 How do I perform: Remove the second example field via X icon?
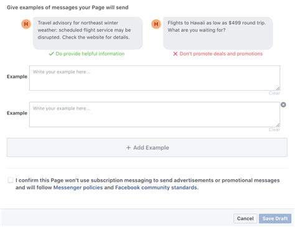coord(283,104)
